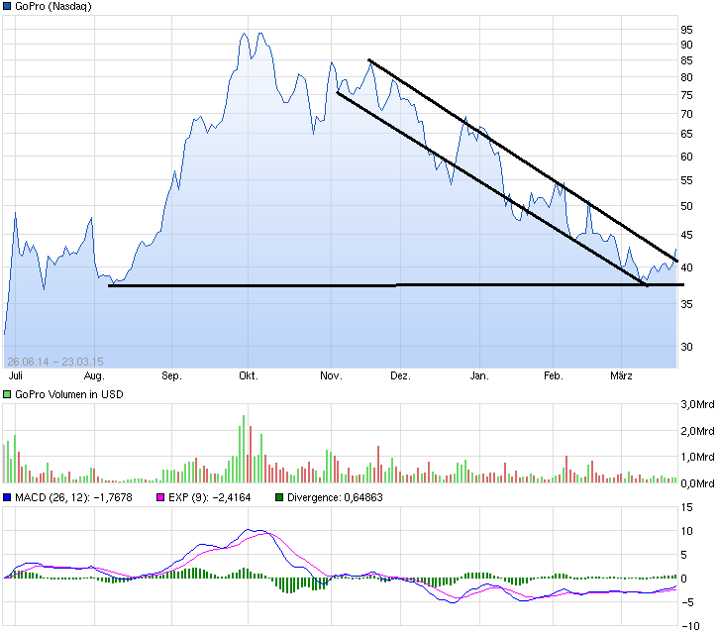Click the dark green Divergence legend square
The height and width of the screenshot is (634, 719).
point(278,497)
